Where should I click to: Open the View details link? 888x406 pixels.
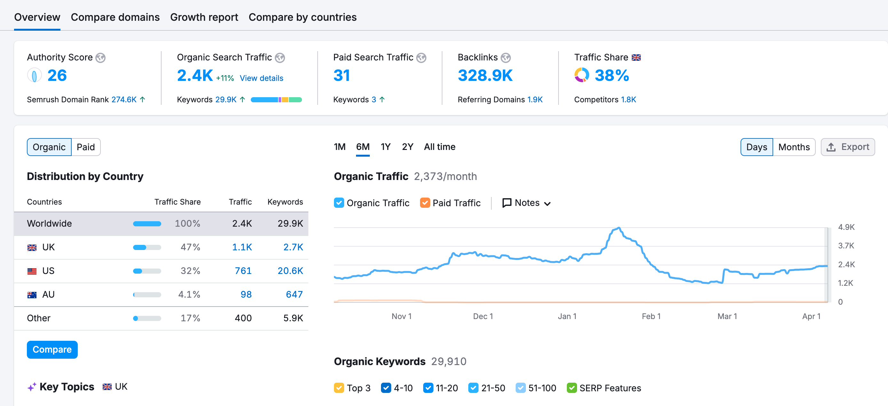point(261,78)
